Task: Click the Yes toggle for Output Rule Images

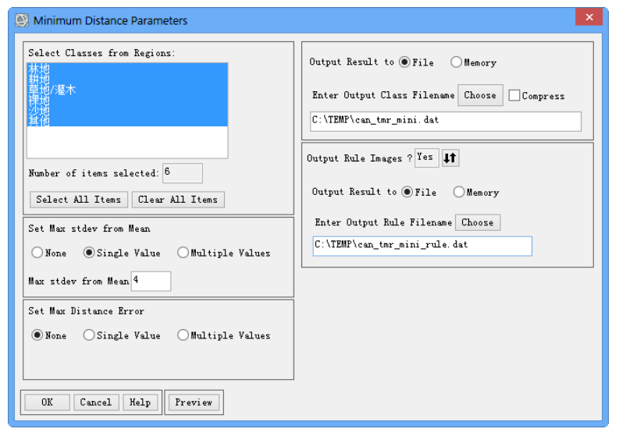Action: point(426,158)
